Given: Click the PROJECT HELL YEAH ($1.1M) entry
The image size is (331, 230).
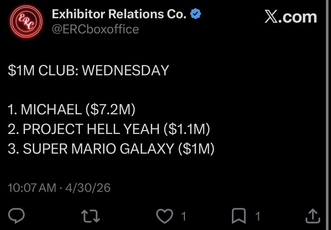Looking at the screenshot, I should (x=109, y=129).
